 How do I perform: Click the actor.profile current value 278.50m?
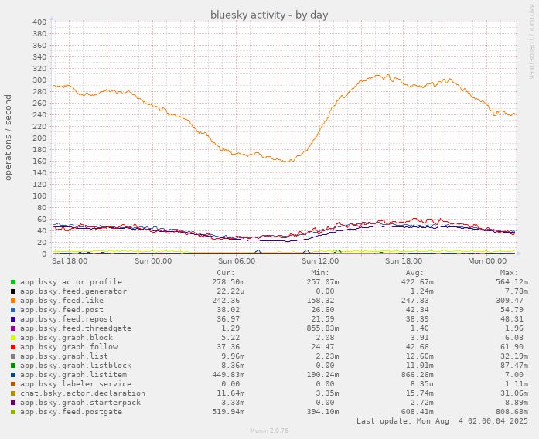[x=228, y=282]
